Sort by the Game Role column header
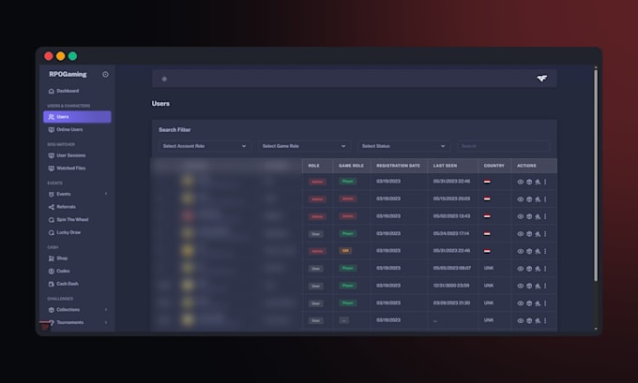 (x=351, y=166)
